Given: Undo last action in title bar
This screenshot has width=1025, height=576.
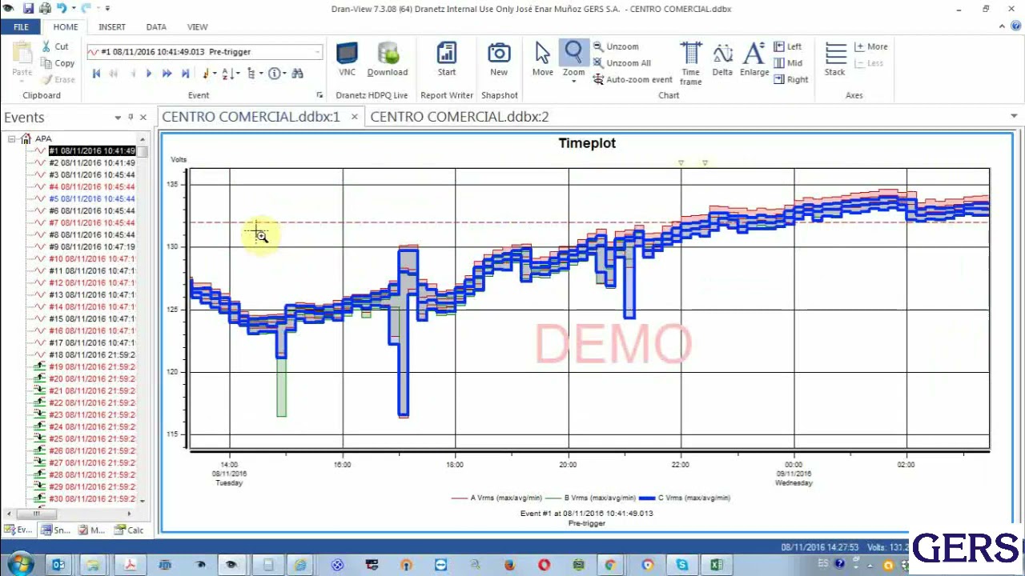Looking at the screenshot, I should point(62,9).
